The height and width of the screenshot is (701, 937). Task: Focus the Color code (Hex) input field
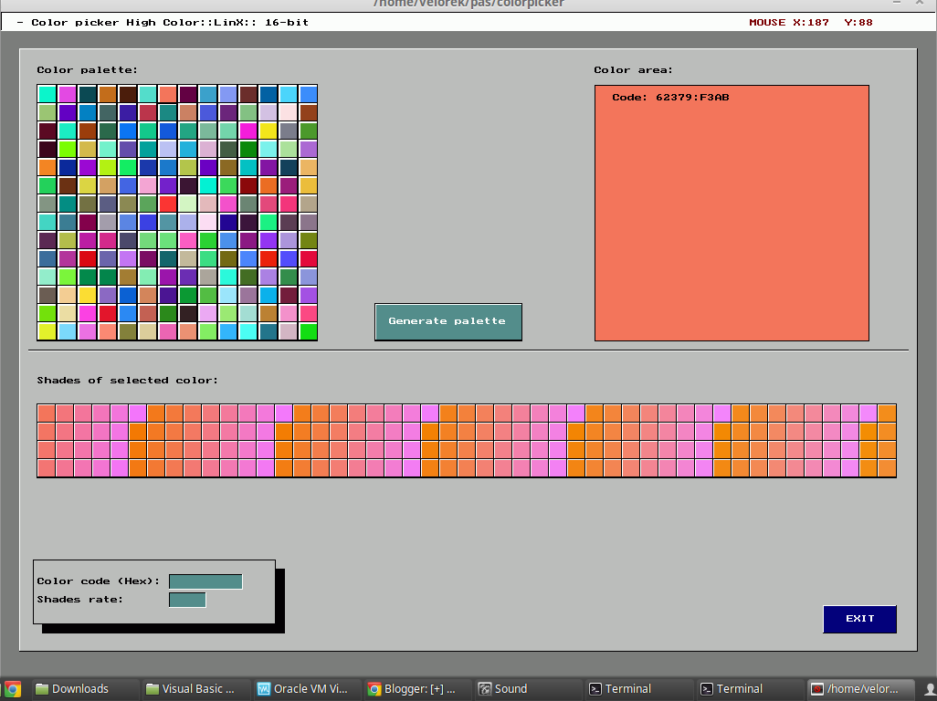[205, 581]
